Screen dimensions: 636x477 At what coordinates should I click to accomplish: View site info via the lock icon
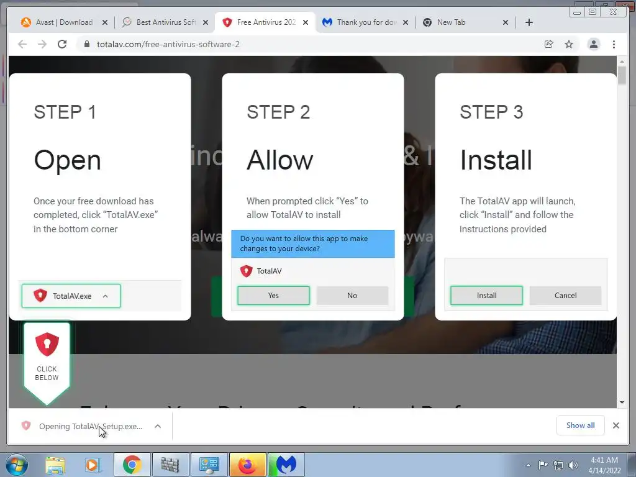[86, 44]
